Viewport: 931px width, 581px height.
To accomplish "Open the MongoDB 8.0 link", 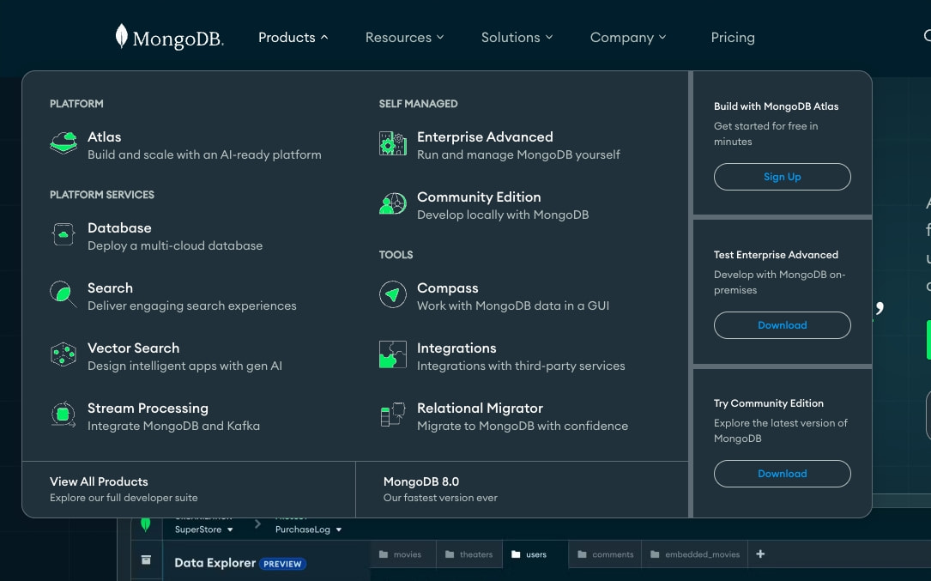I will (x=421, y=481).
